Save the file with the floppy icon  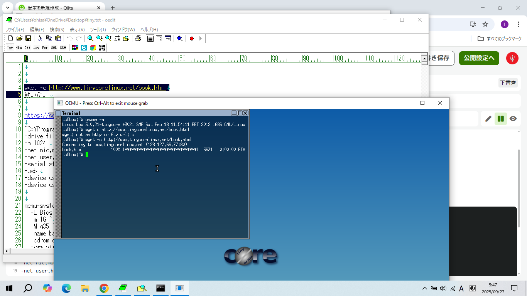click(x=28, y=38)
